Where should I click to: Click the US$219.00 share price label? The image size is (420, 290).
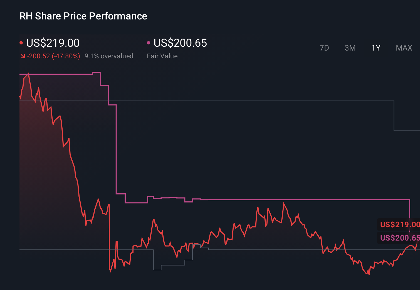53,43
